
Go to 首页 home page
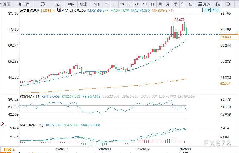[24, 4]
